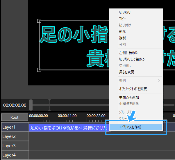This screenshot has width=175, height=160.
Task: Click 切り取りして詰める option
Action: pyautogui.click(x=131, y=59)
